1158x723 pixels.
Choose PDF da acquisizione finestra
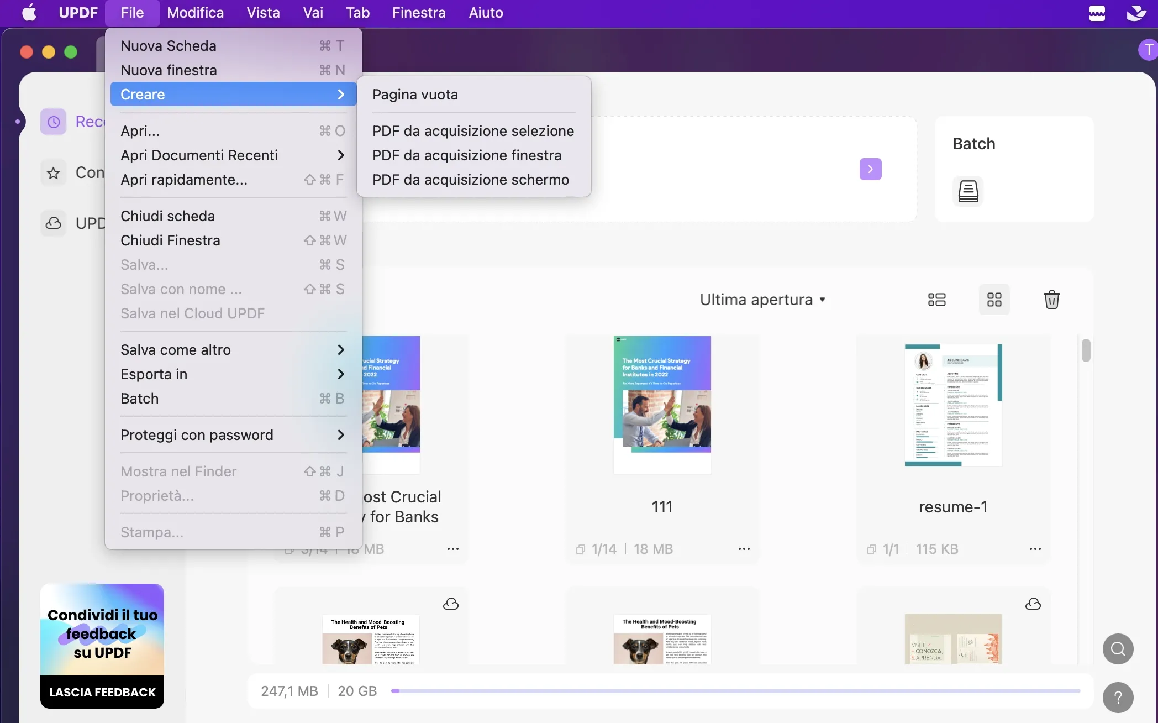(473, 155)
